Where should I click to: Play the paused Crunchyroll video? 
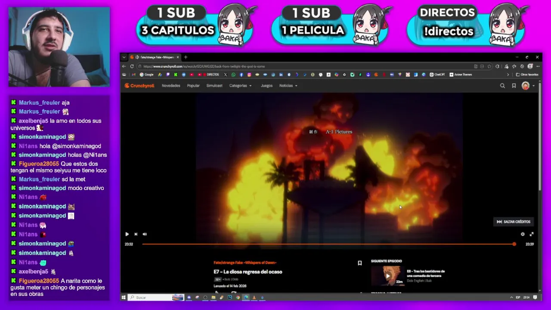pyautogui.click(x=127, y=234)
